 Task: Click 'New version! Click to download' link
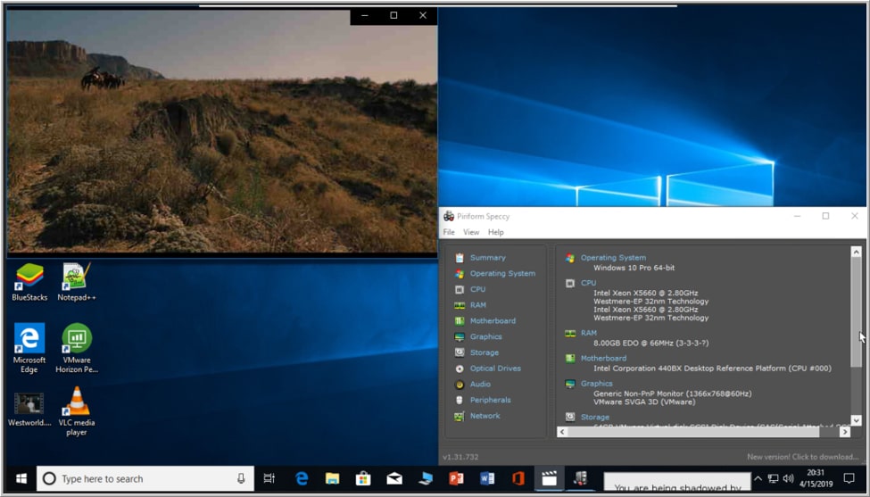(x=802, y=457)
